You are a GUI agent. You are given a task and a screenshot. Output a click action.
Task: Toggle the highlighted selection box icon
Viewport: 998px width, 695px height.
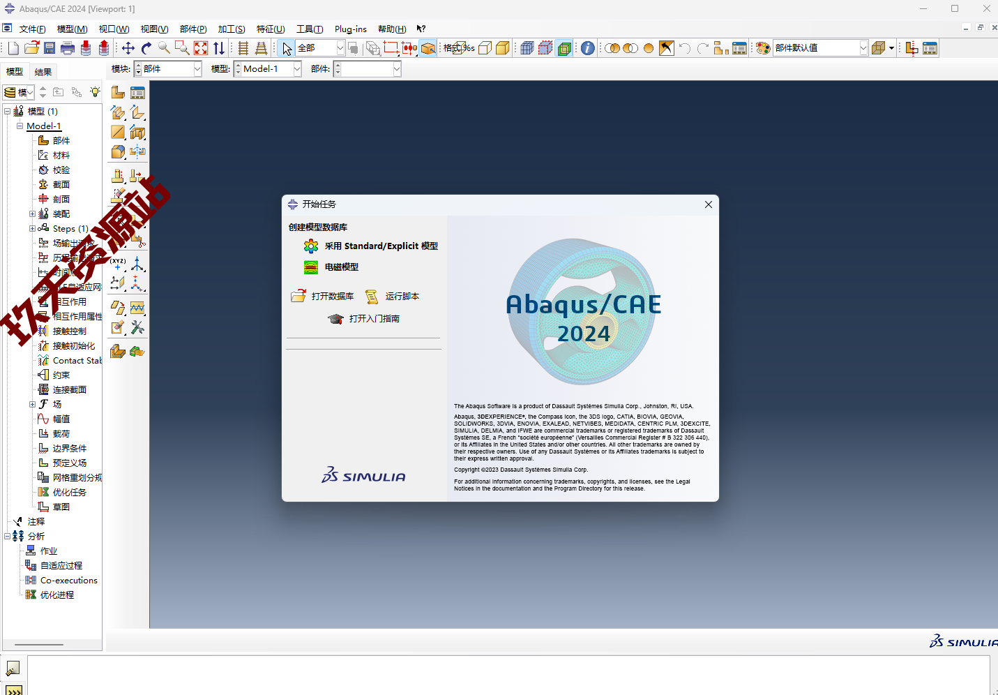click(428, 48)
